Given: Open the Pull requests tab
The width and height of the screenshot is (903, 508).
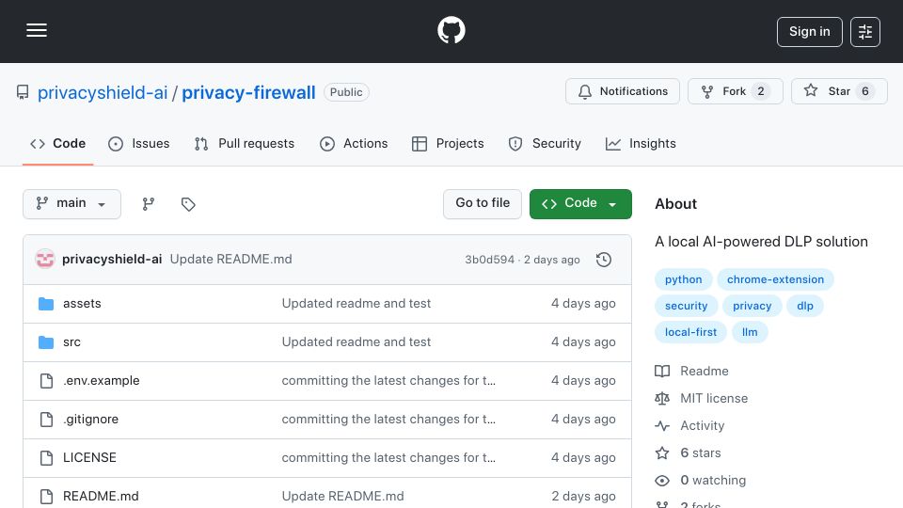Looking at the screenshot, I should pos(245,143).
